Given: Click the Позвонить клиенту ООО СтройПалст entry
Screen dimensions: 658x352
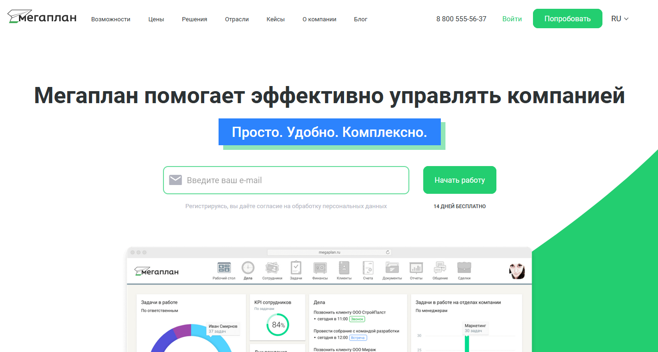Looking at the screenshot, I should pos(350,312).
